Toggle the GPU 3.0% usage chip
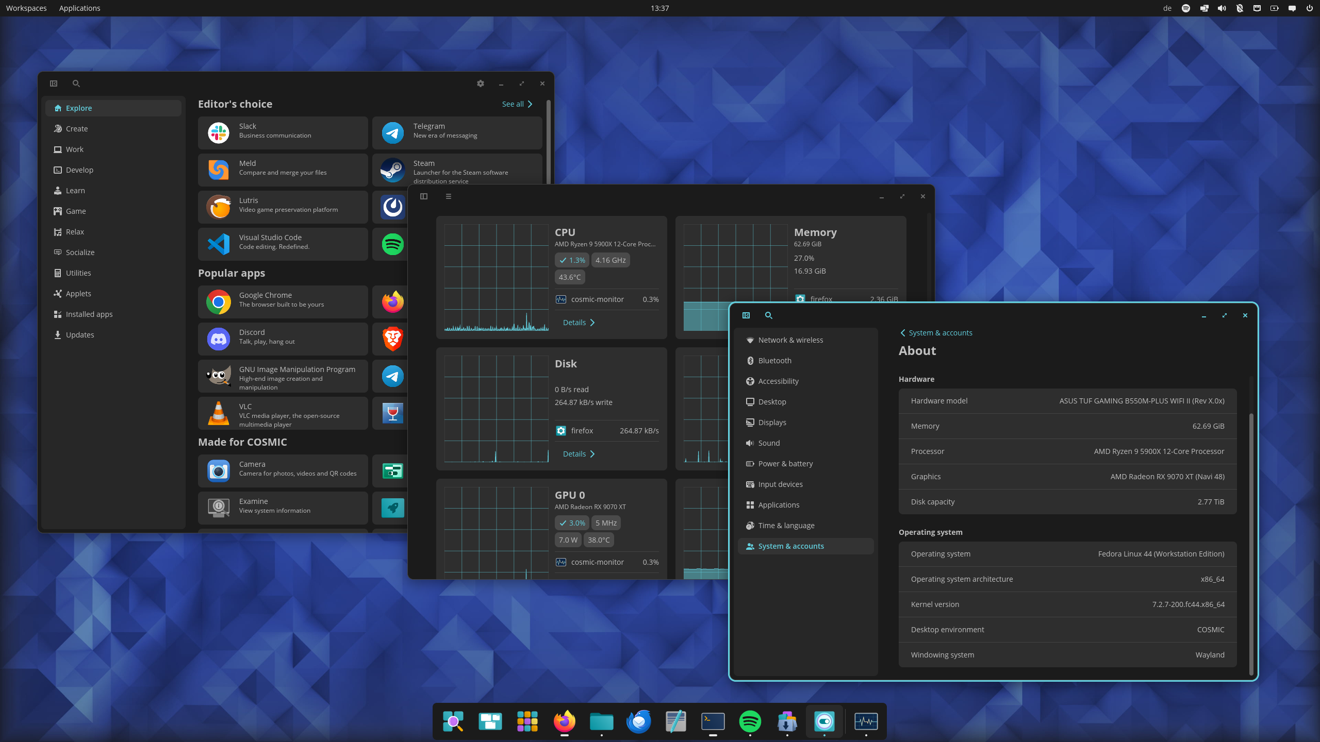The width and height of the screenshot is (1320, 742). [x=572, y=523]
